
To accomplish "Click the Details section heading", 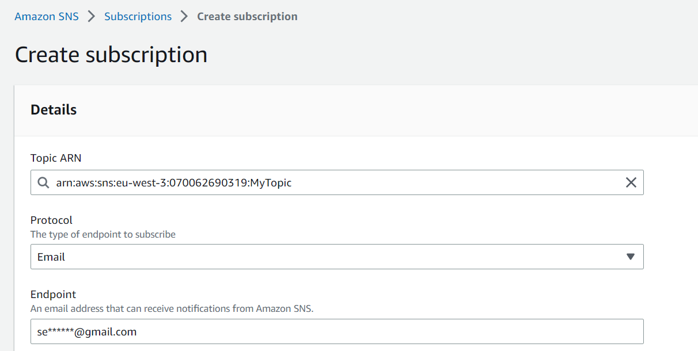I will pos(54,110).
